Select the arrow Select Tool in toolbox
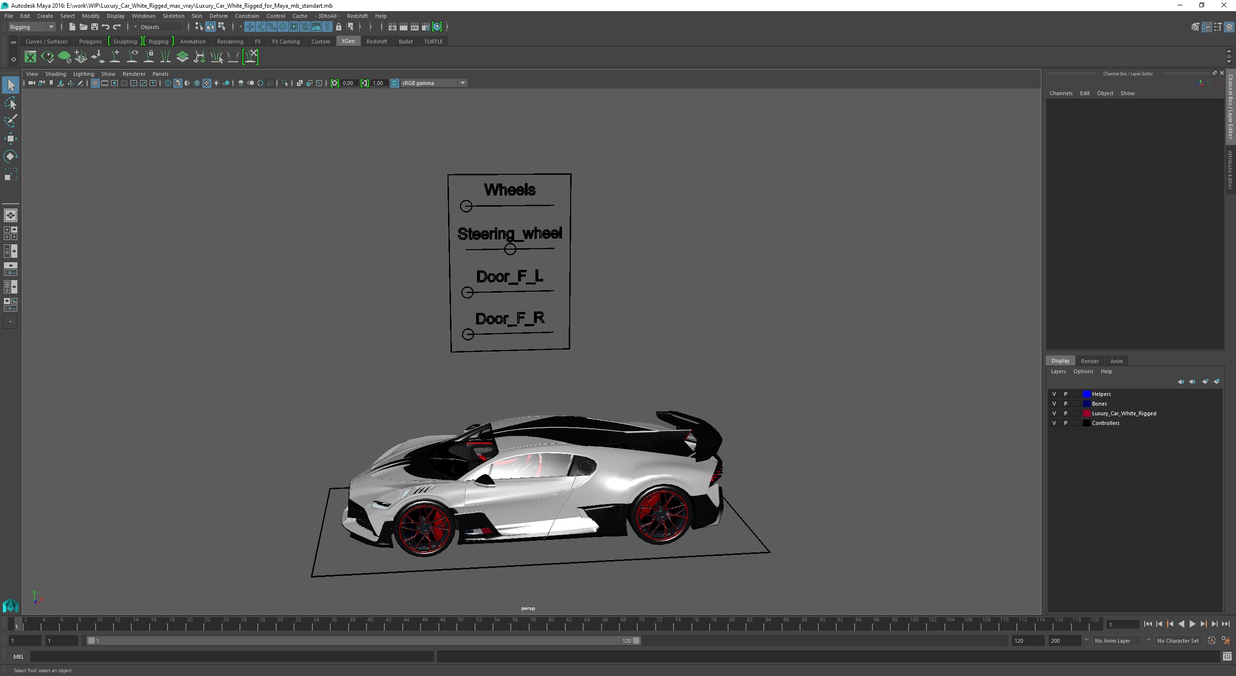Viewport: 1236px width, 676px height. 11,85
